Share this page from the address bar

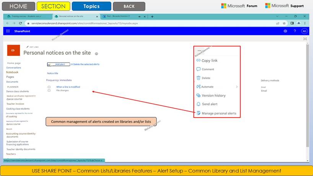[x=278, y=23]
